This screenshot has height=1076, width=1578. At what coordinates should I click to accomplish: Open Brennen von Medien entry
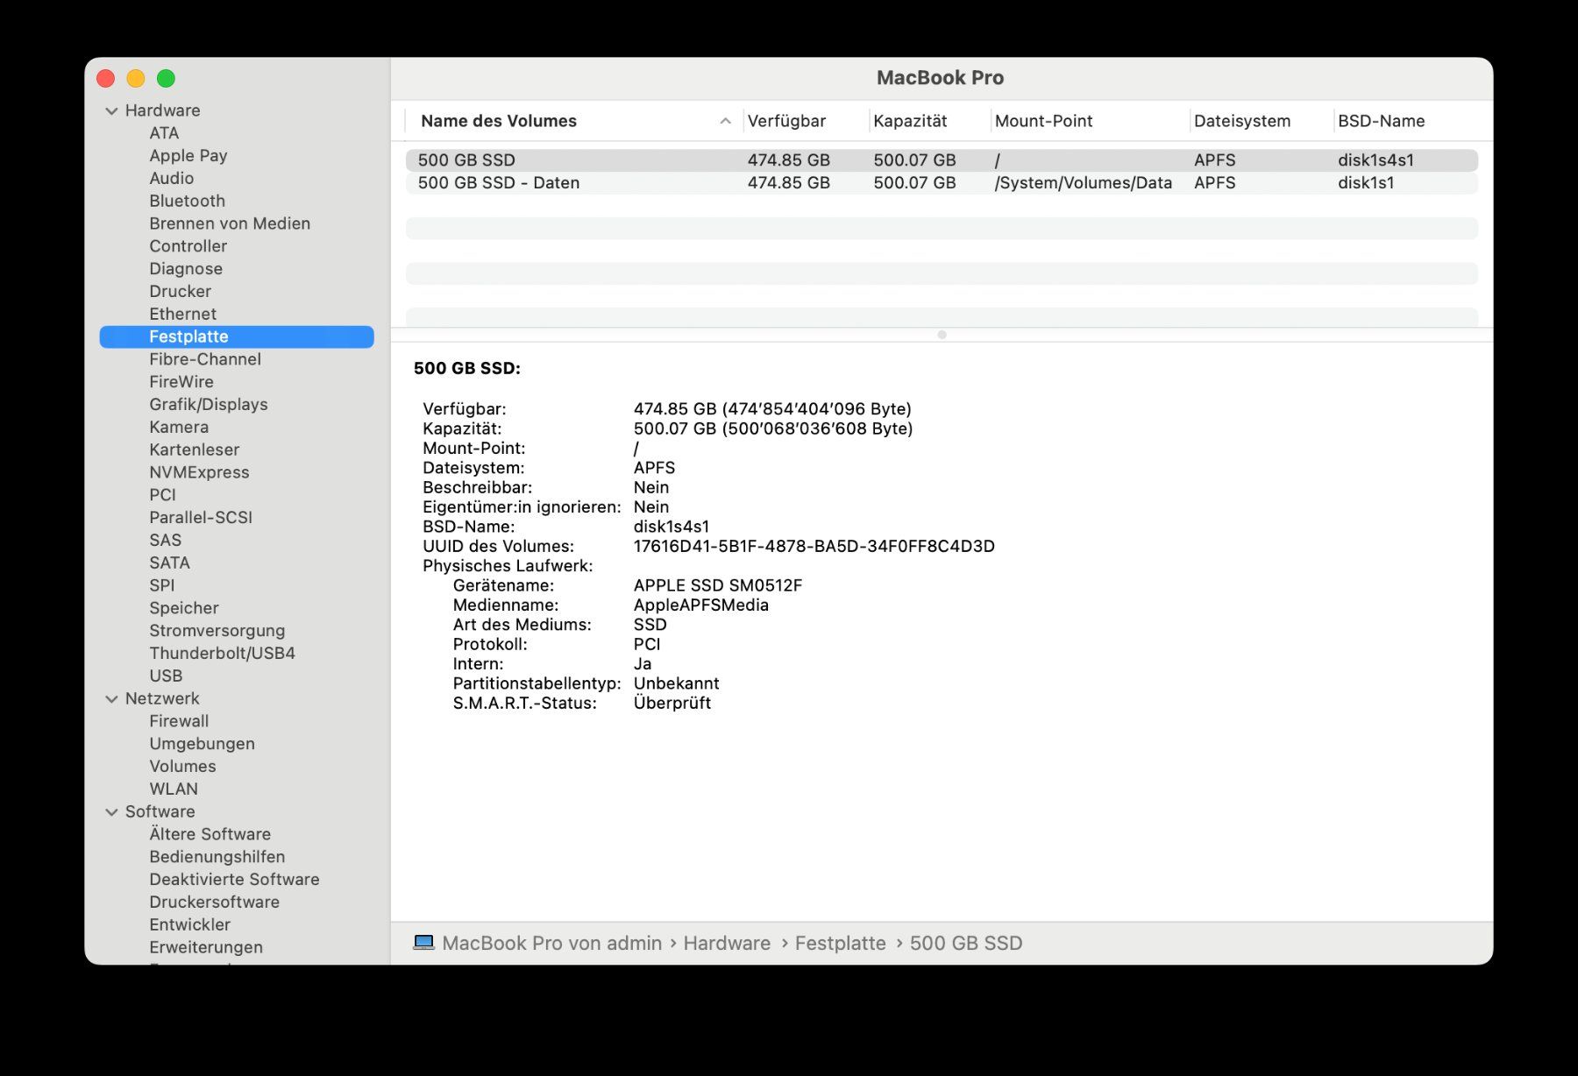point(230,223)
